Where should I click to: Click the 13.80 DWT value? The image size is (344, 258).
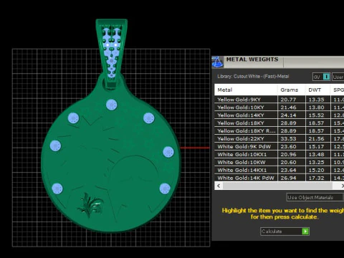[316, 107]
